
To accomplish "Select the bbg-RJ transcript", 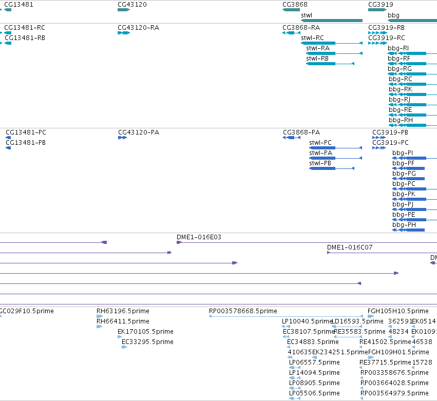I will [413, 105].
